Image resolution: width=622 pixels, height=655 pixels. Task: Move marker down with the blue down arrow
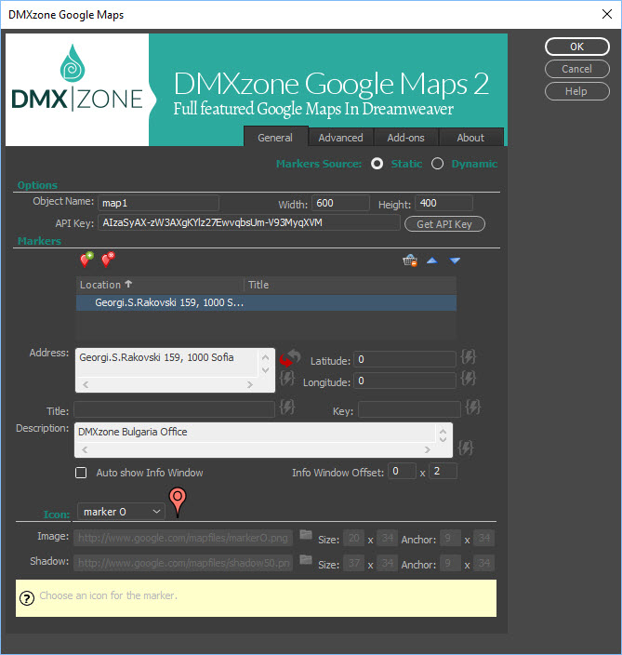455,261
